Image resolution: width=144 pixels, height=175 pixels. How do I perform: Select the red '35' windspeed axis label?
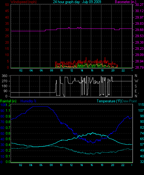click(x=7, y=23)
